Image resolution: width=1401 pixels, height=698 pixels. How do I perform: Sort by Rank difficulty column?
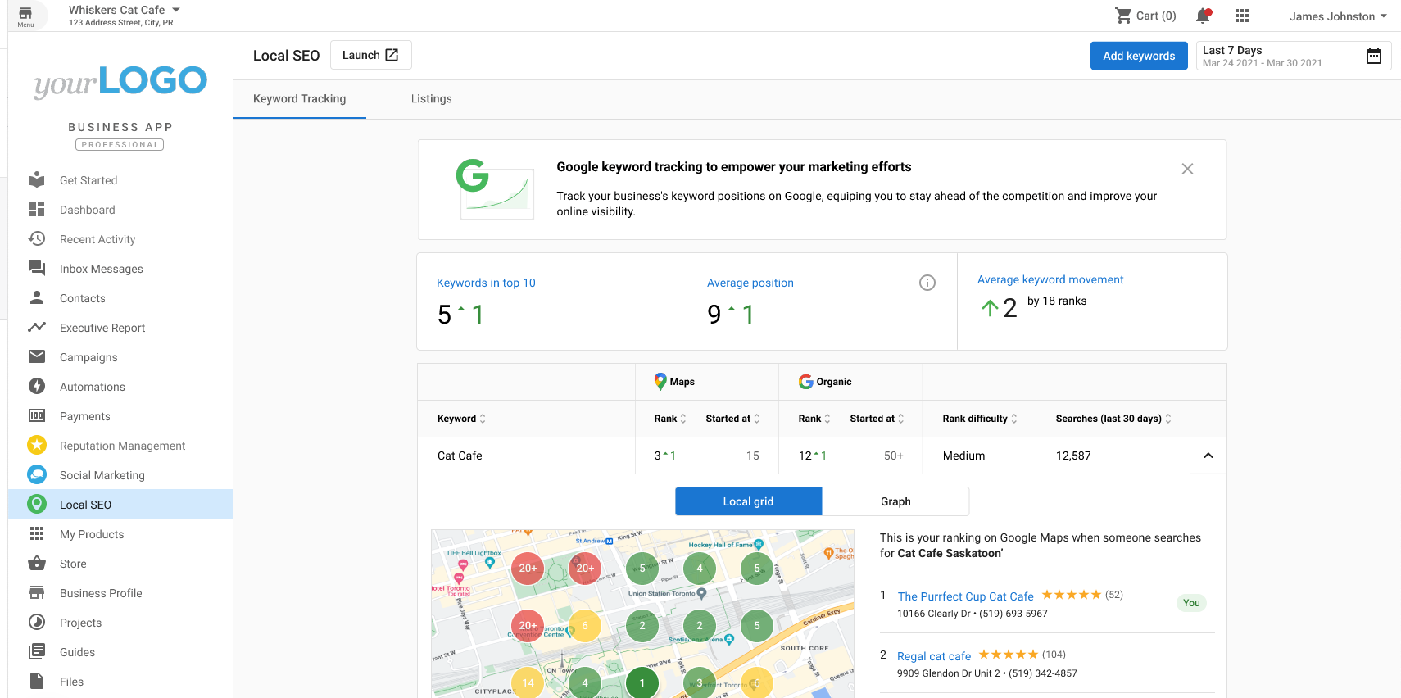(980, 419)
